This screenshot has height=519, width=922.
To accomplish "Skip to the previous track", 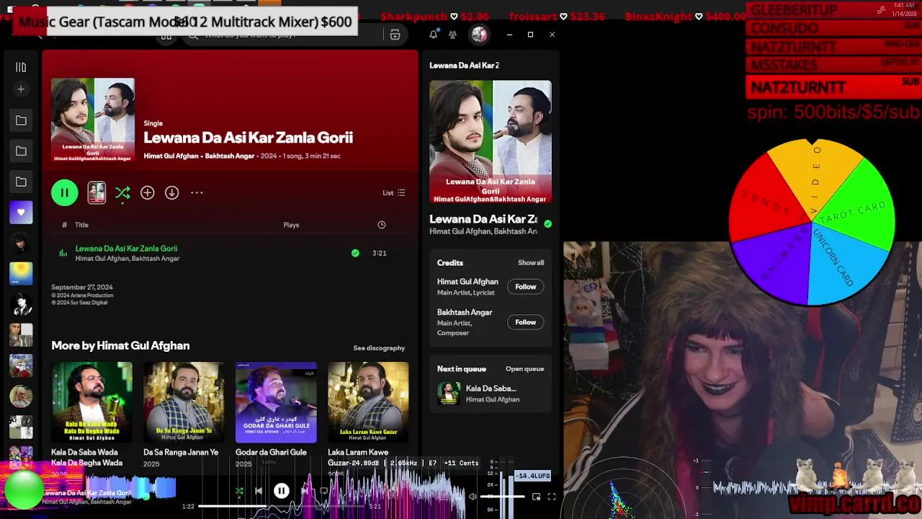I will [258, 491].
